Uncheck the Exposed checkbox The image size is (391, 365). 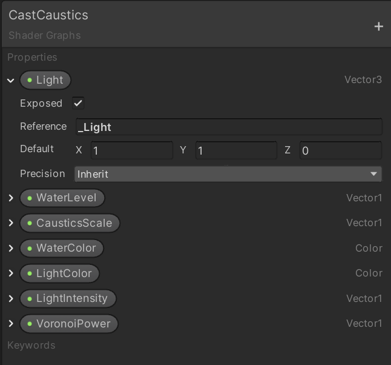coord(79,103)
